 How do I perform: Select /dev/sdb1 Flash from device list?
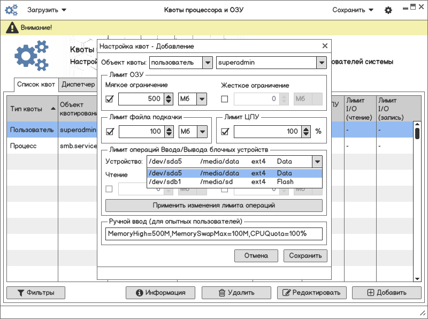pos(234,182)
